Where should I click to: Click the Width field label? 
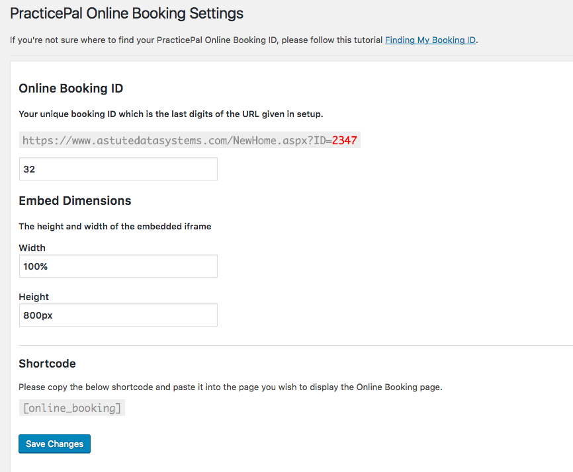point(32,248)
